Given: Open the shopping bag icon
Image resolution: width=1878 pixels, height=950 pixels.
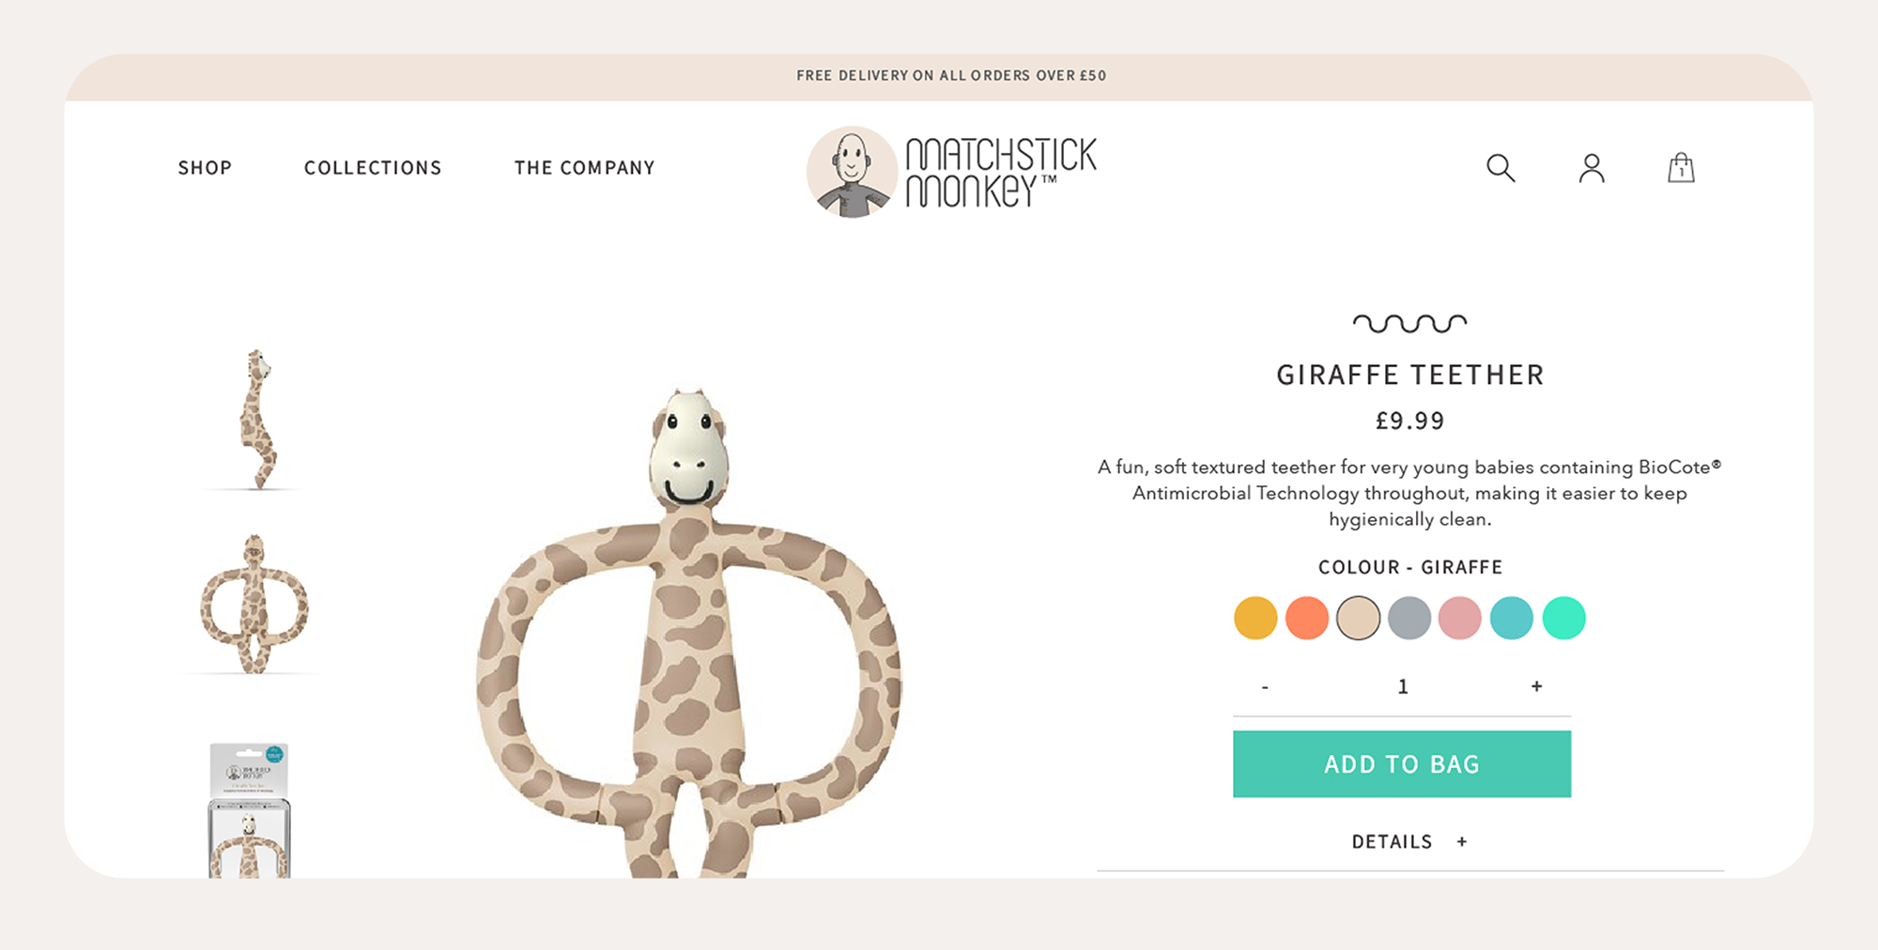Looking at the screenshot, I should click(x=1681, y=168).
